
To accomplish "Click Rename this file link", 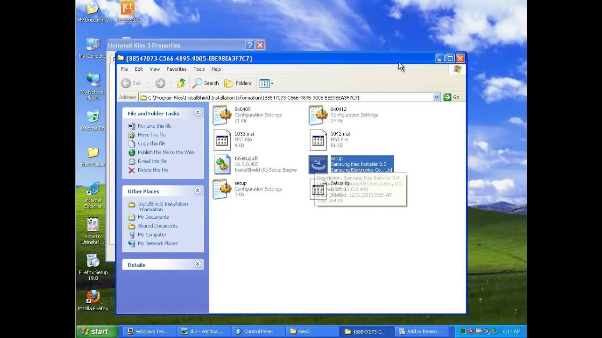I will coord(154,126).
